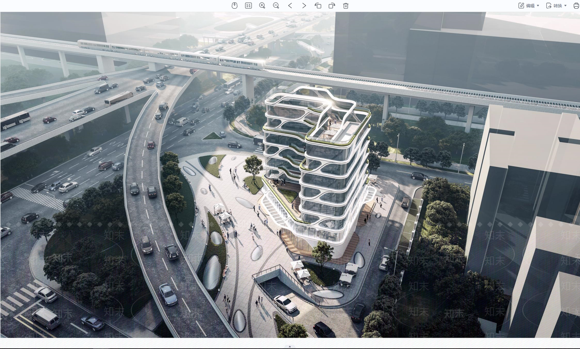Expand the bottom panel with the up arrow
Viewport: 580px width, 349px height.
pyautogui.click(x=290, y=346)
